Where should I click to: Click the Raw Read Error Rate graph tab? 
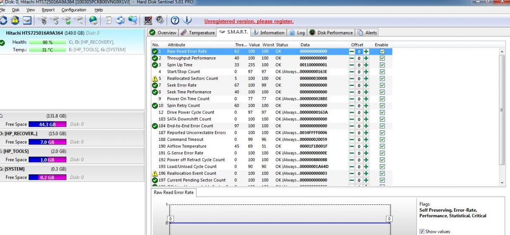pos(173,192)
